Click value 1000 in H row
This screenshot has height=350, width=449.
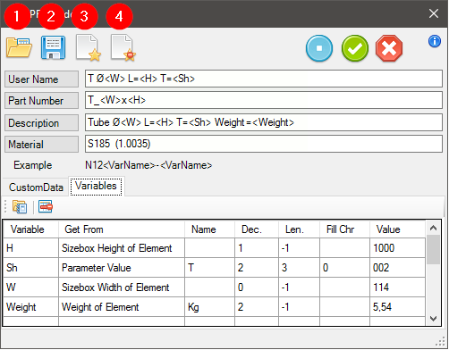pyautogui.click(x=397, y=248)
